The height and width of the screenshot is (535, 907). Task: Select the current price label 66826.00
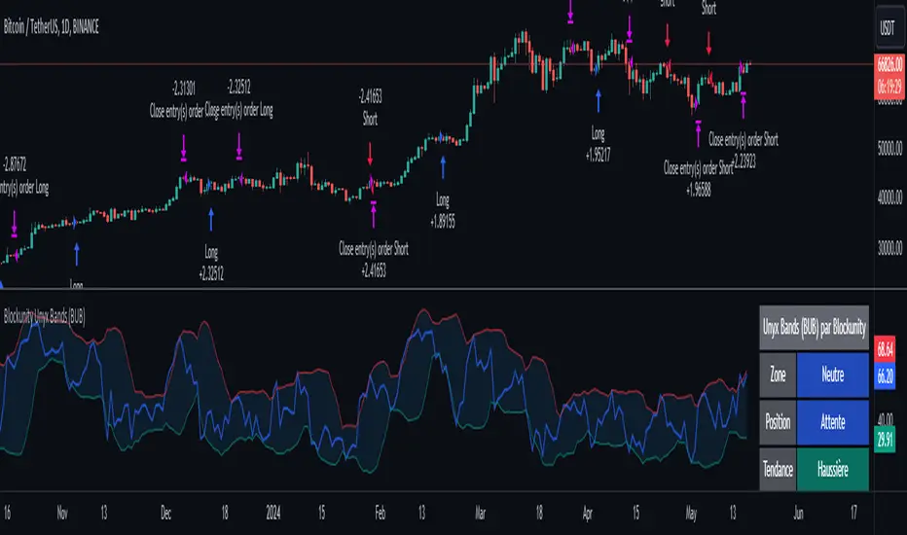(889, 64)
